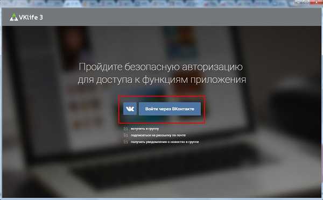The height and width of the screenshot is (200, 323).
Task: Toggle the вступить в группу checkbox
Action: (125, 128)
